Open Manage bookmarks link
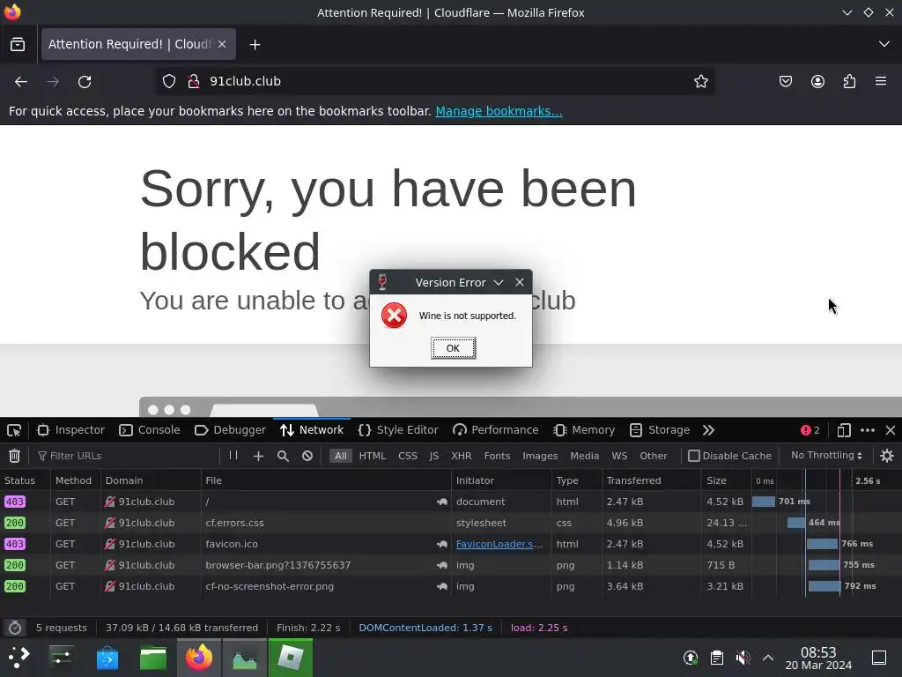 point(499,111)
